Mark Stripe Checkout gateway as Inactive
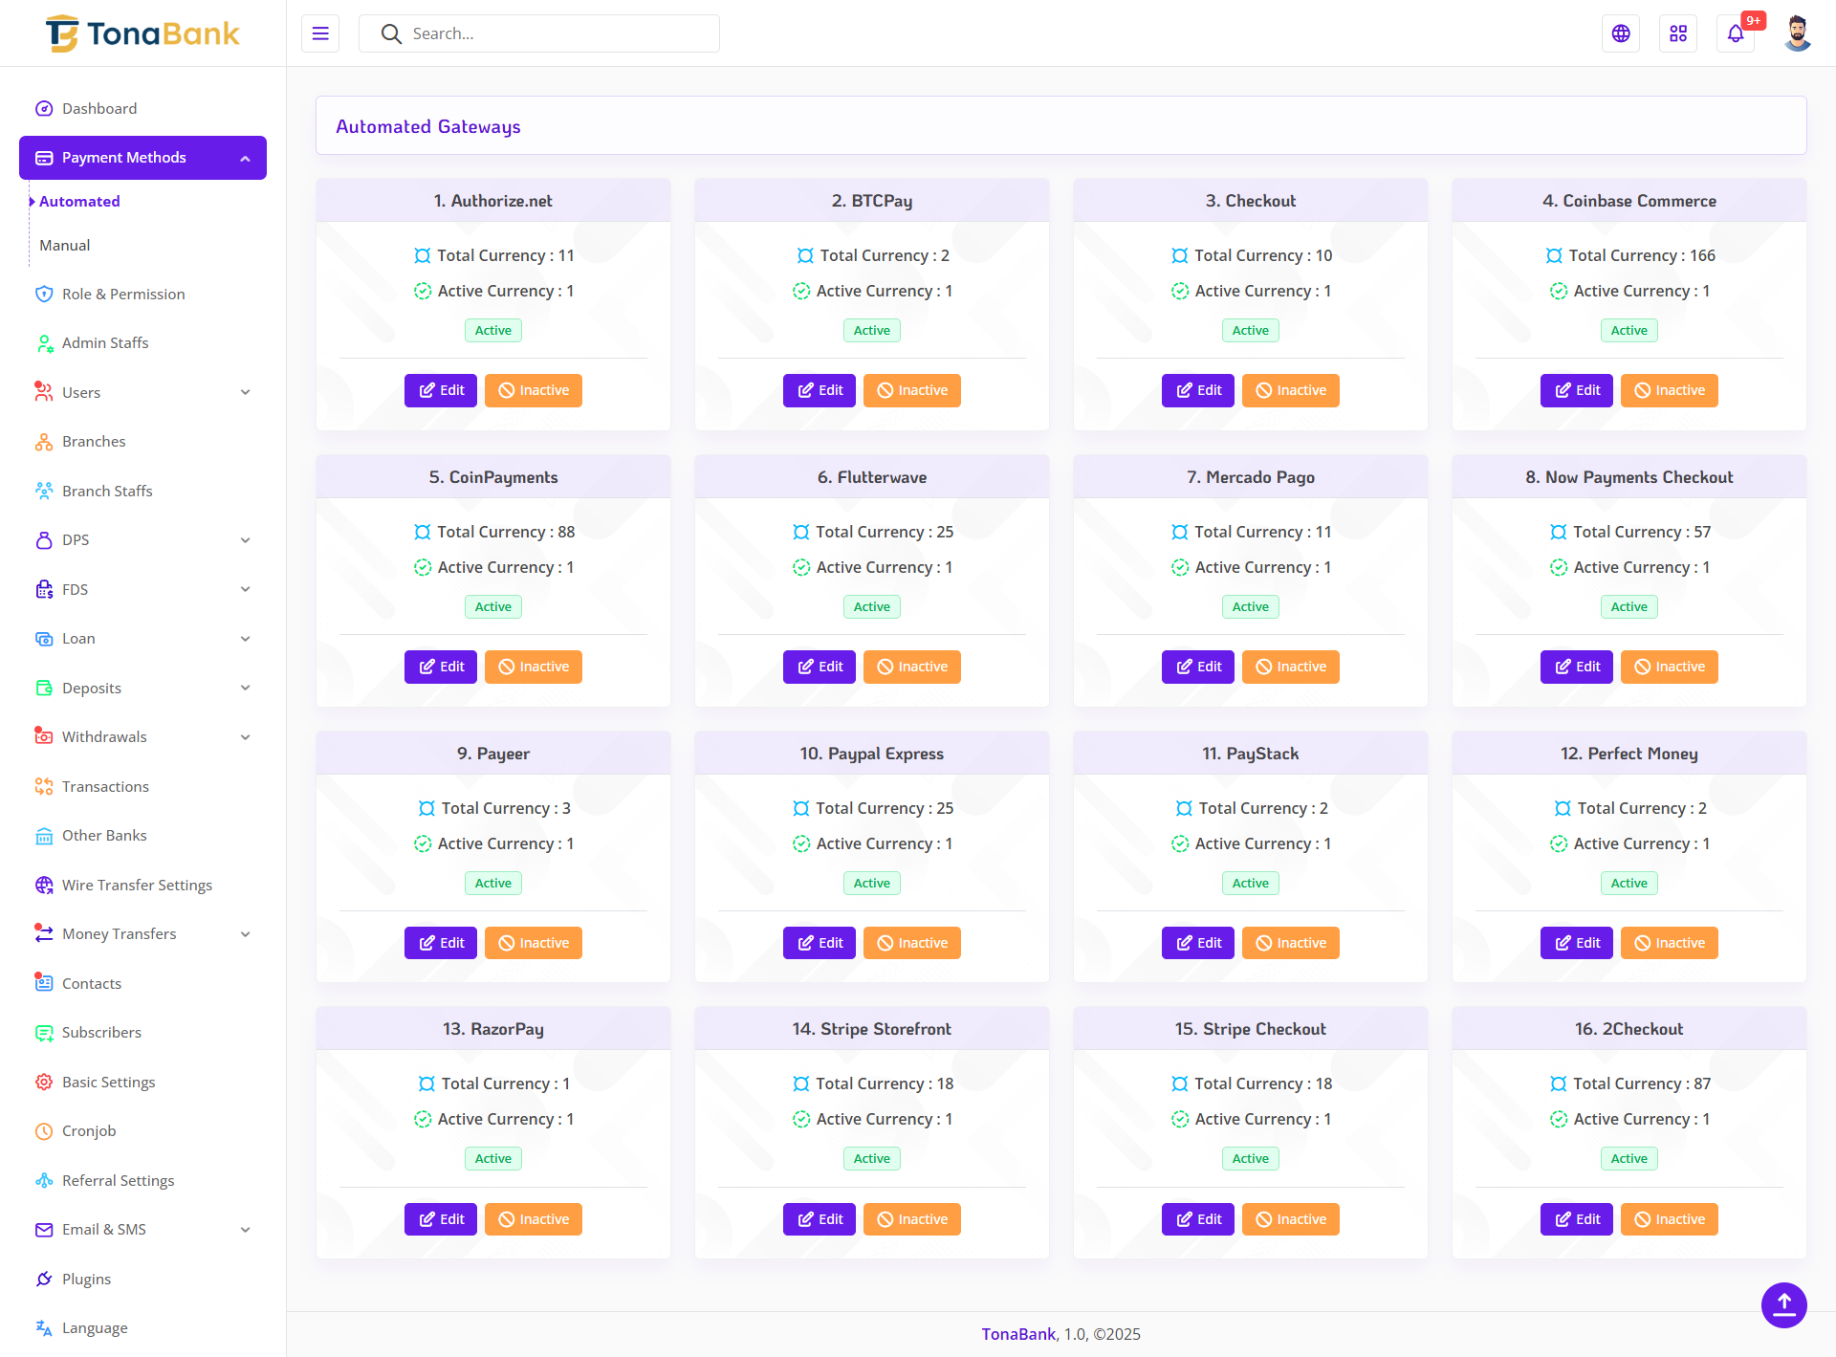 [x=1290, y=1219]
